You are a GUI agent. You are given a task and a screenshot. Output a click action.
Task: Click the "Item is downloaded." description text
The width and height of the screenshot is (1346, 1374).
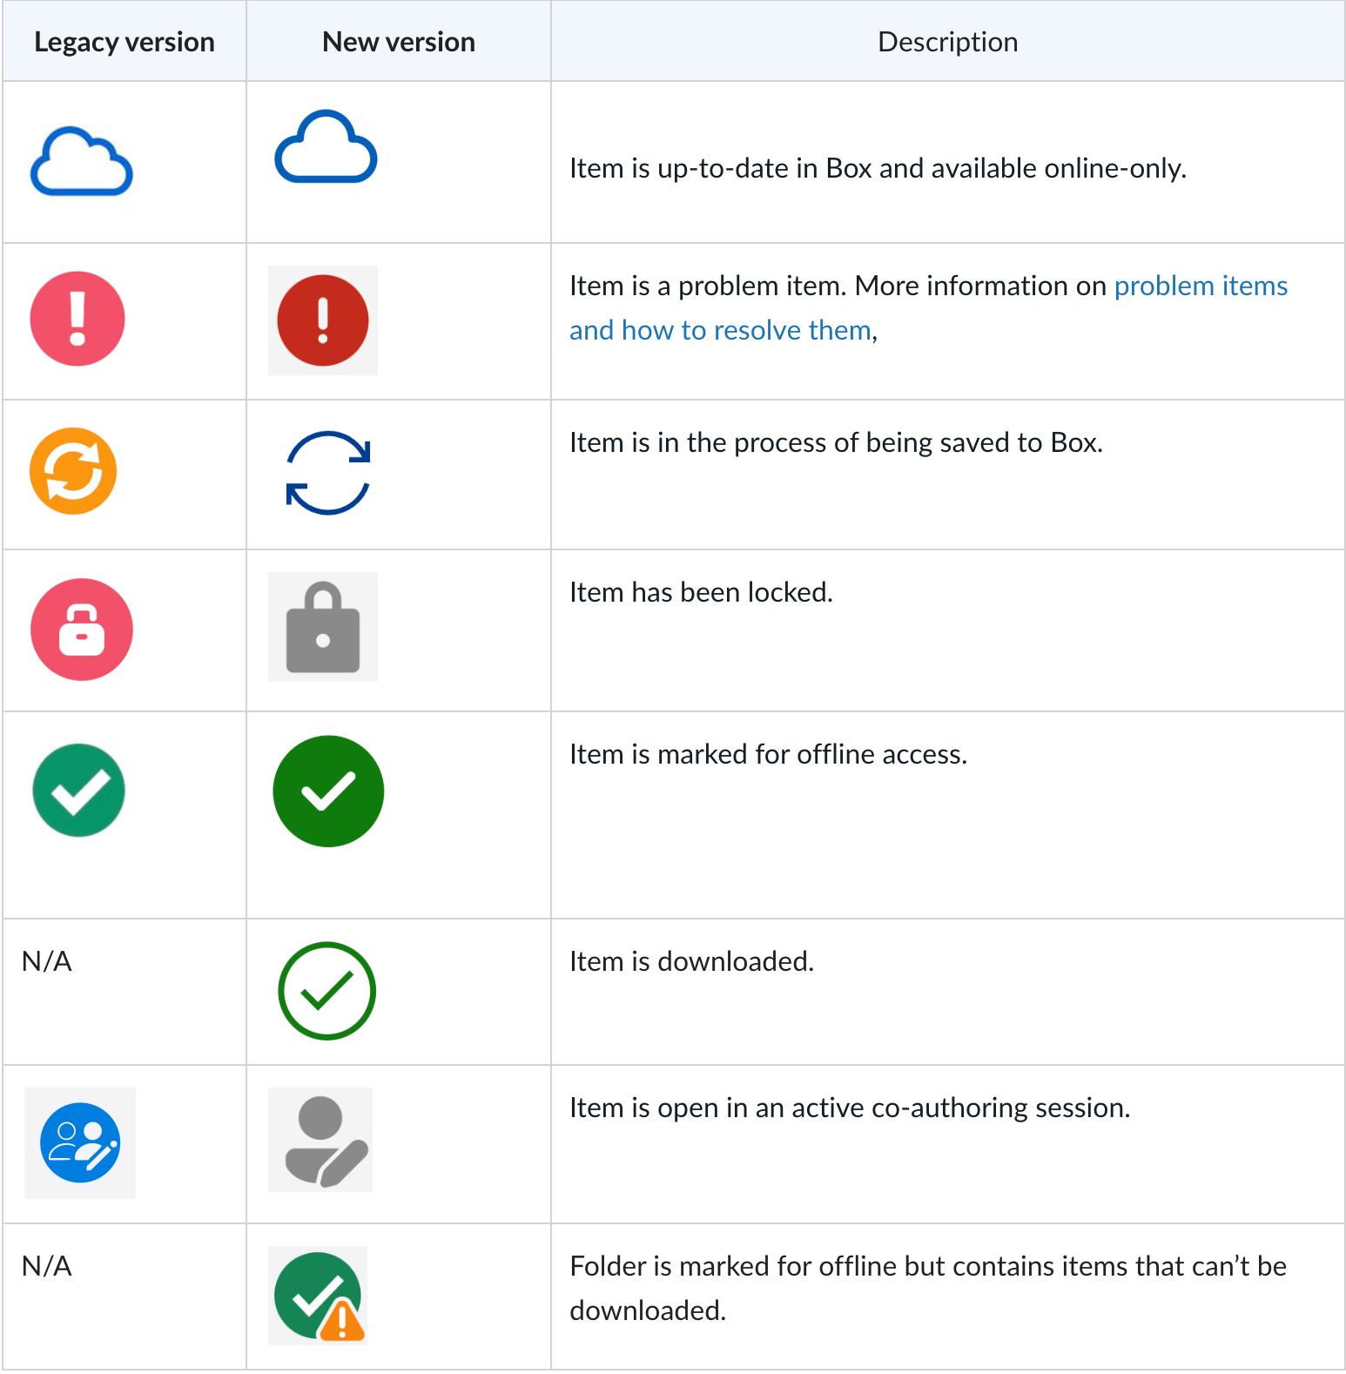692,961
